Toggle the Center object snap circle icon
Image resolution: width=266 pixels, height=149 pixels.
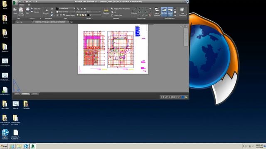point(140,12)
